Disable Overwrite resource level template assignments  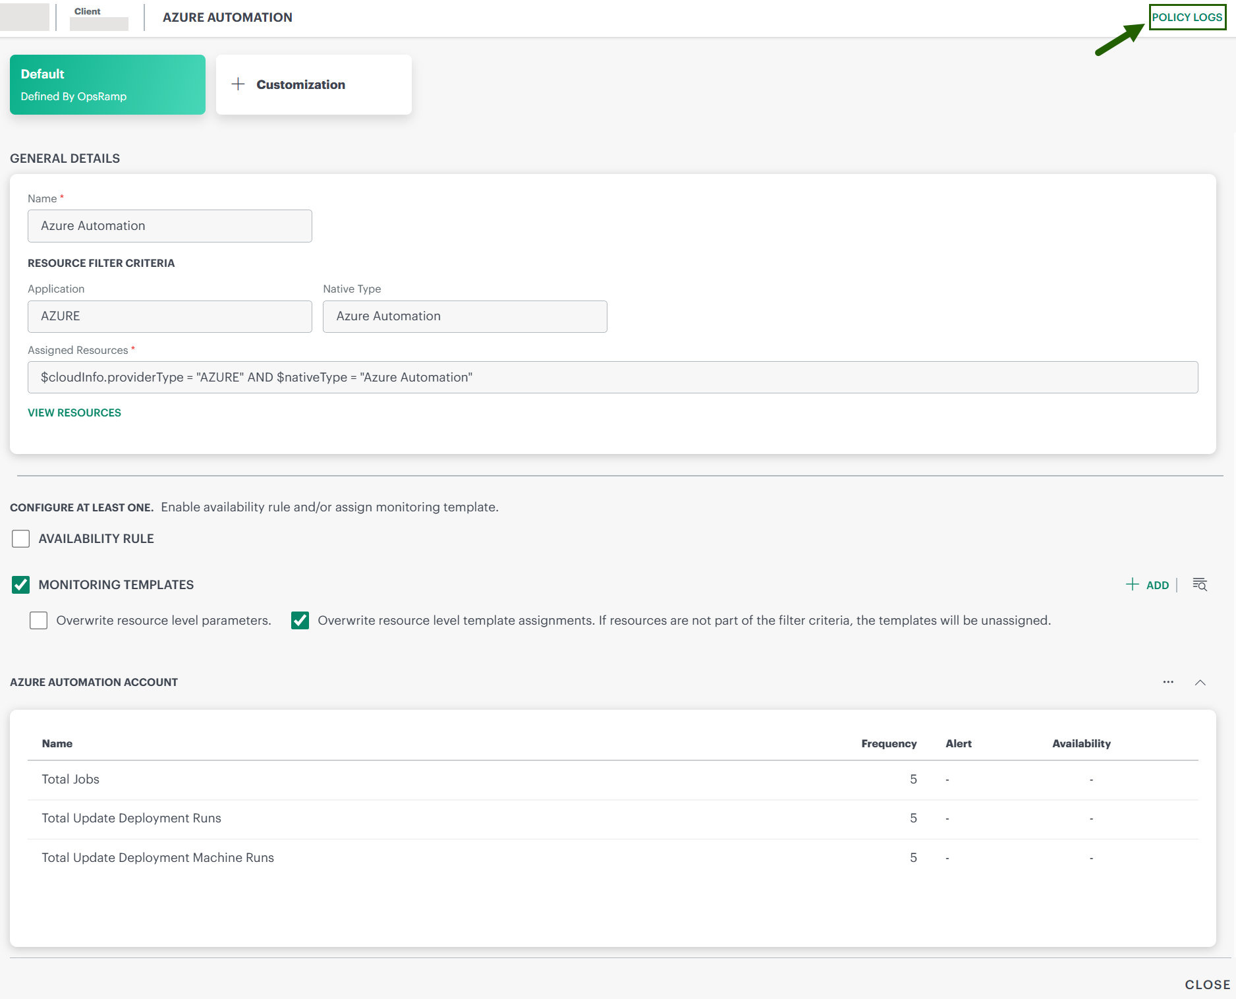coord(300,620)
